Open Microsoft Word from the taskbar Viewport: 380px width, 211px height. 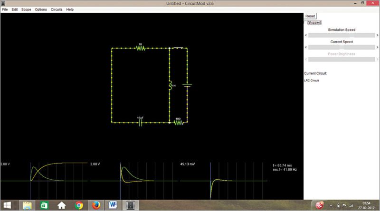[x=114, y=205]
